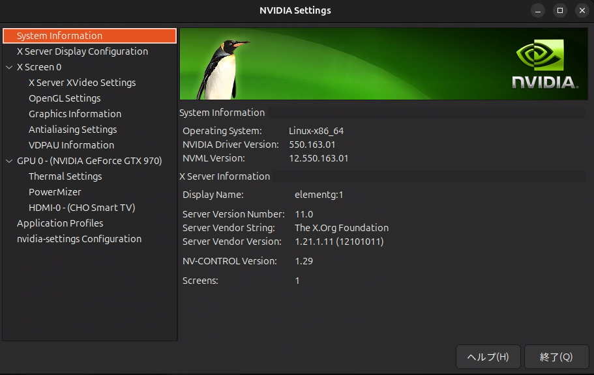Click The X.Org Foundation vendor string

click(x=342, y=228)
